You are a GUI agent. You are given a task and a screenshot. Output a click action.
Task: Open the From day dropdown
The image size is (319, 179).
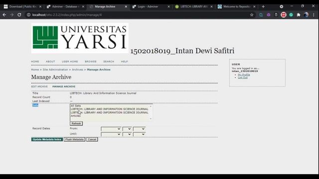coord(127,129)
